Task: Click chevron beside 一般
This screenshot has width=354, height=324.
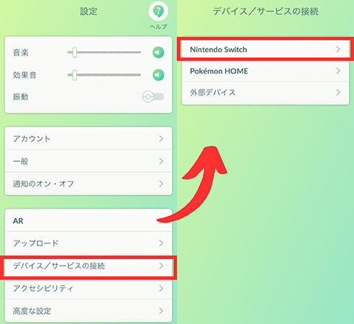Action: point(161,161)
